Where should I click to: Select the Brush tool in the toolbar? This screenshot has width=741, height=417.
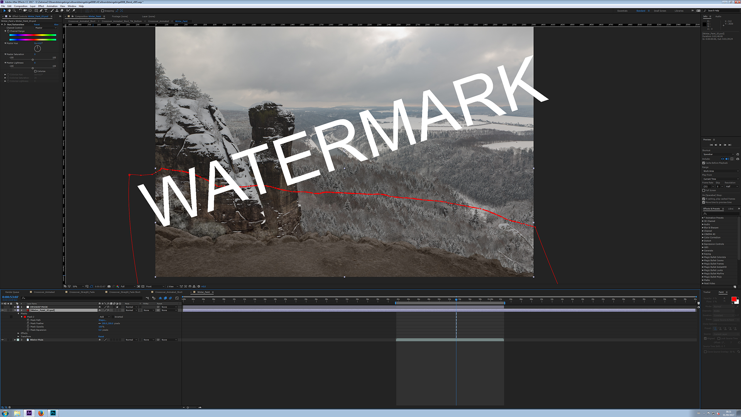click(x=52, y=10)
